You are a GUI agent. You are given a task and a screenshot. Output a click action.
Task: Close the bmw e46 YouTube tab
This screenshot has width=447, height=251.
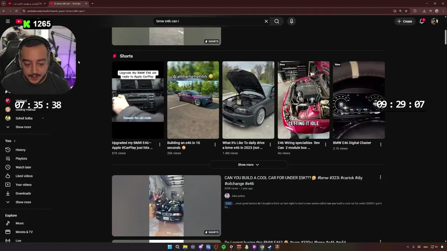pyautogui.click(x=86, y=3)
